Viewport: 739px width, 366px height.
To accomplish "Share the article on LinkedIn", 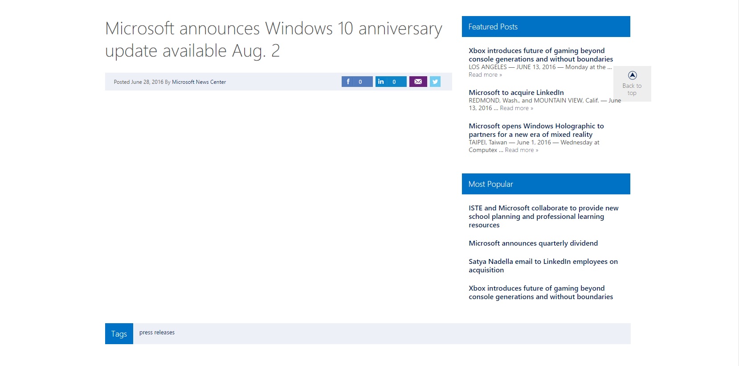I will coord(391,82).
